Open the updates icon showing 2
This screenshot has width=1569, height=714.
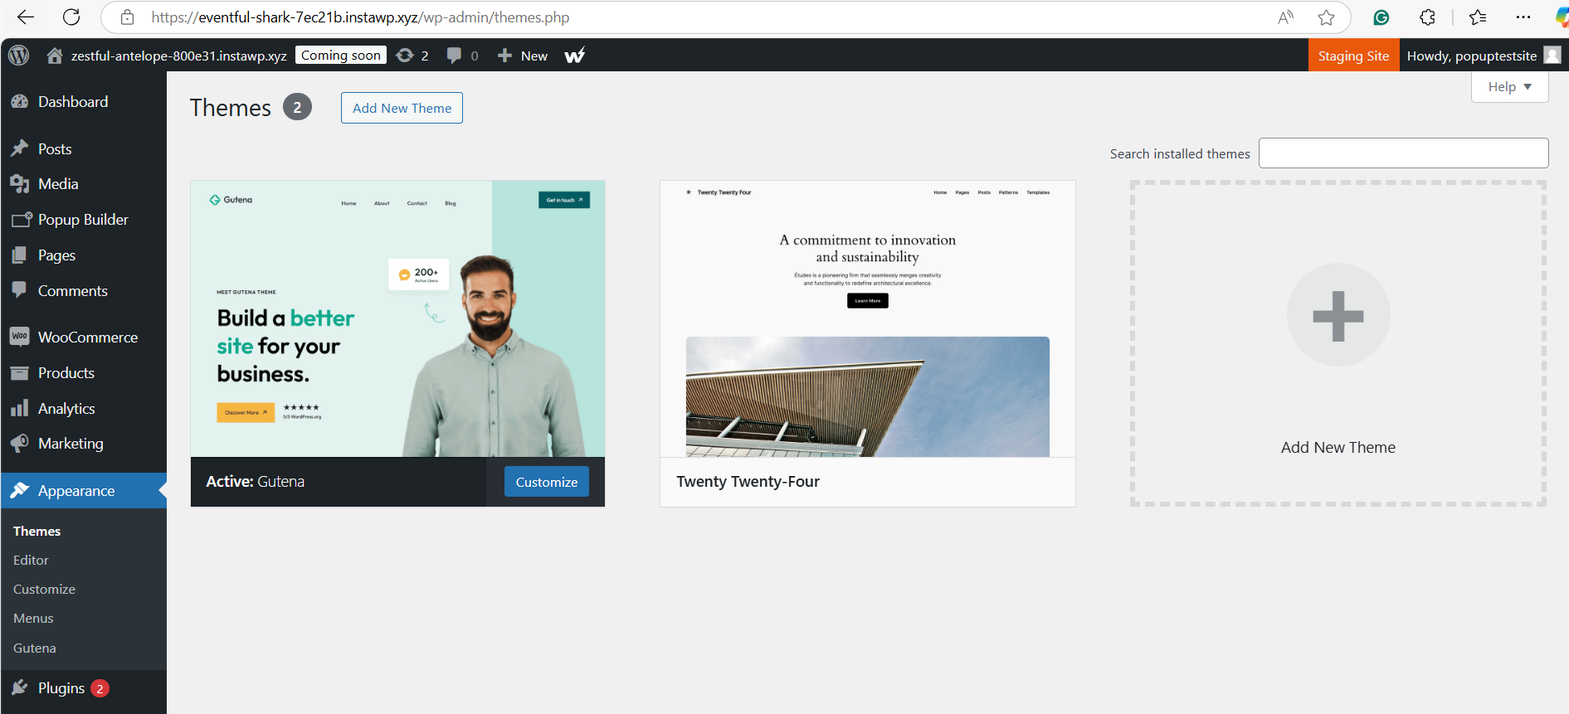pyautogui.click(x=405, y=56)
